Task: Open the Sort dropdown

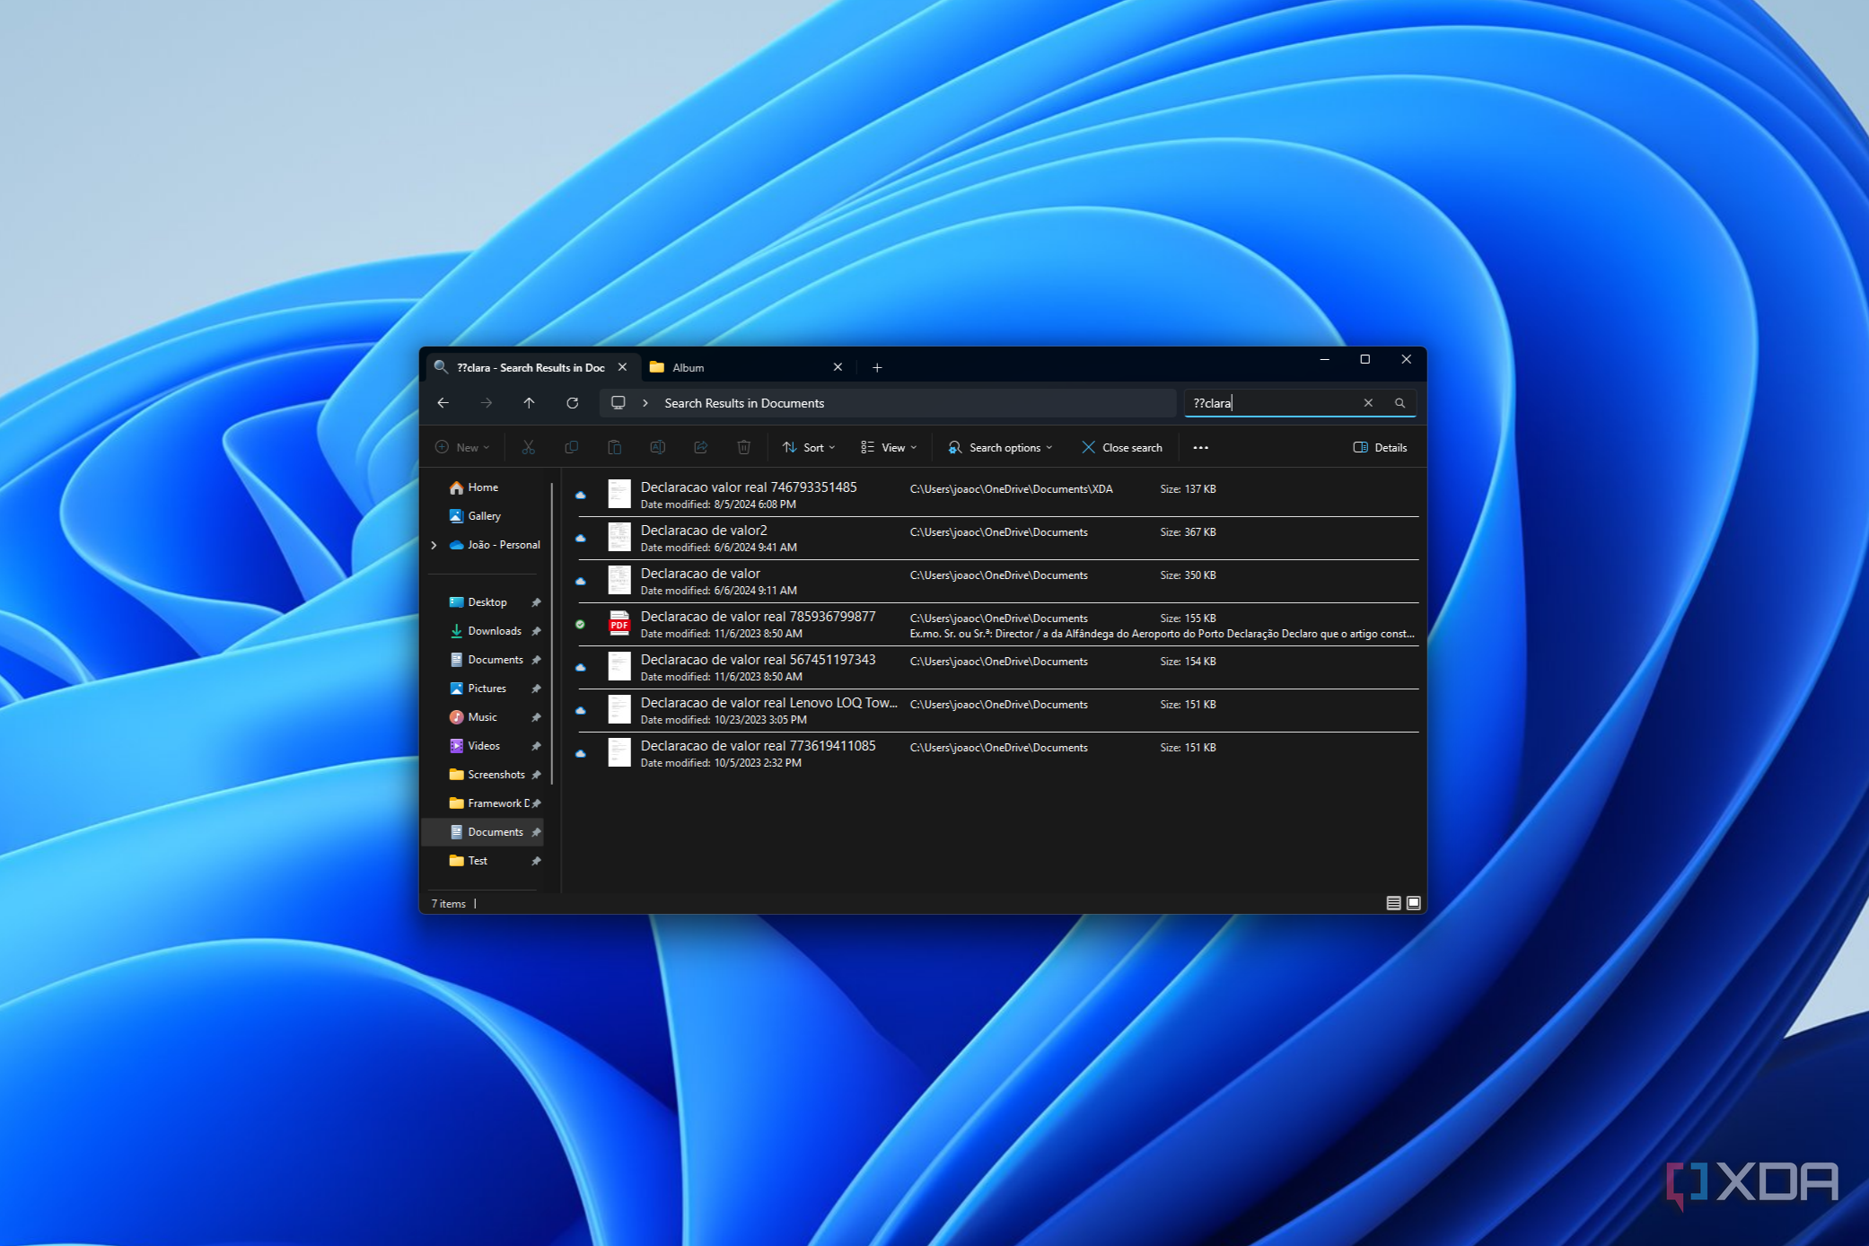Action: point(809,447)
